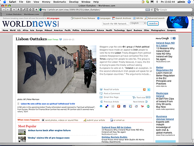The height and width of the screenshot is (146, 194).
Task: Open the English language dropdown
Action: point(138,23)
